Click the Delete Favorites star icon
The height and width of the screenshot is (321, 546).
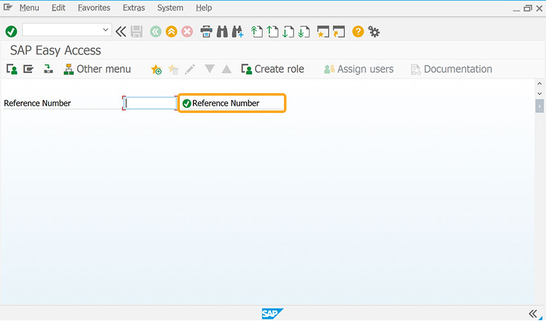(x=173, y=69)
